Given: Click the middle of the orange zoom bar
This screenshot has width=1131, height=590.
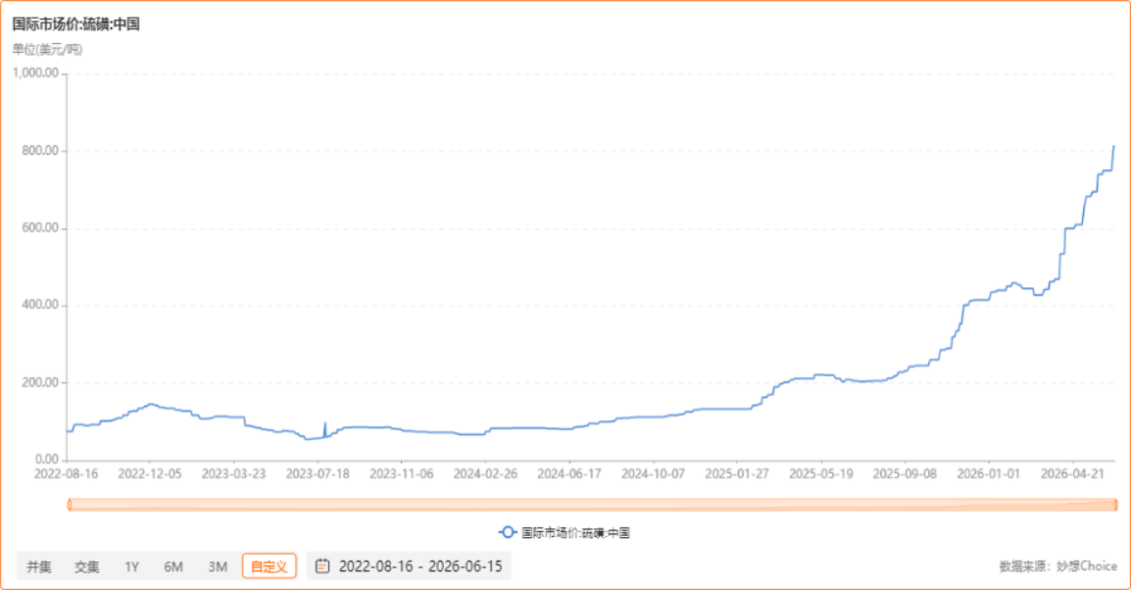Looking at the screenshot, I should (592, 505).
